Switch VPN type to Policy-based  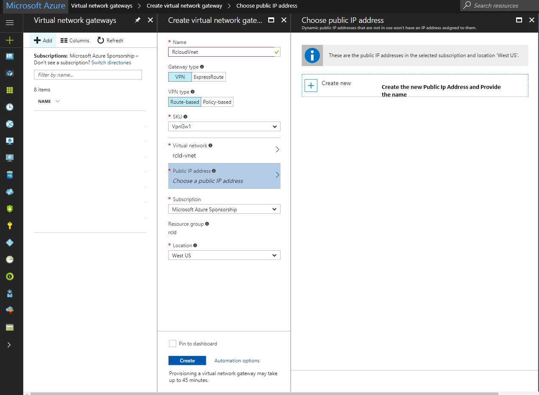point(217,102)
